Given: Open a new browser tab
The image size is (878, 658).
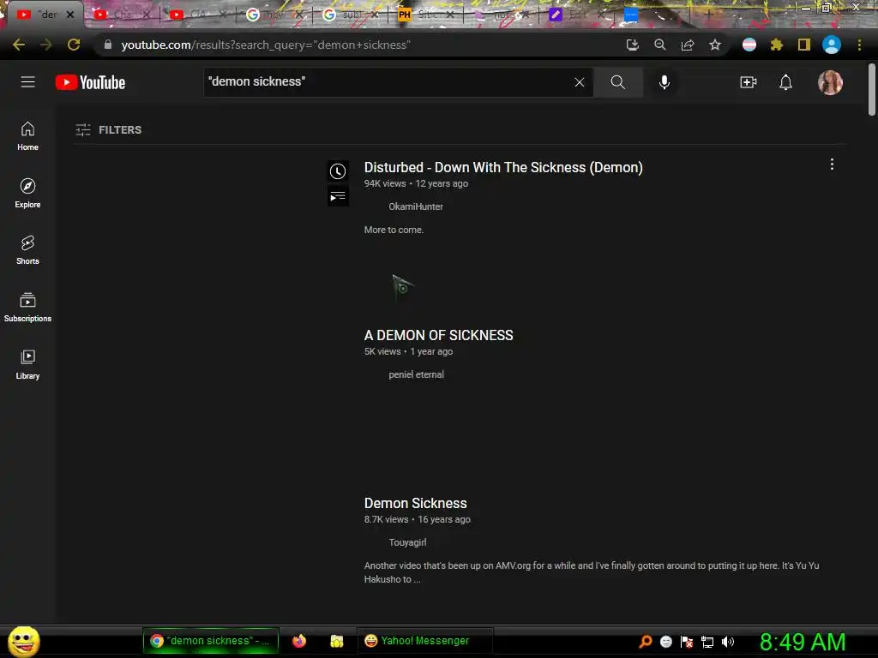Looking at the screenshot, I should pos(708,15).
